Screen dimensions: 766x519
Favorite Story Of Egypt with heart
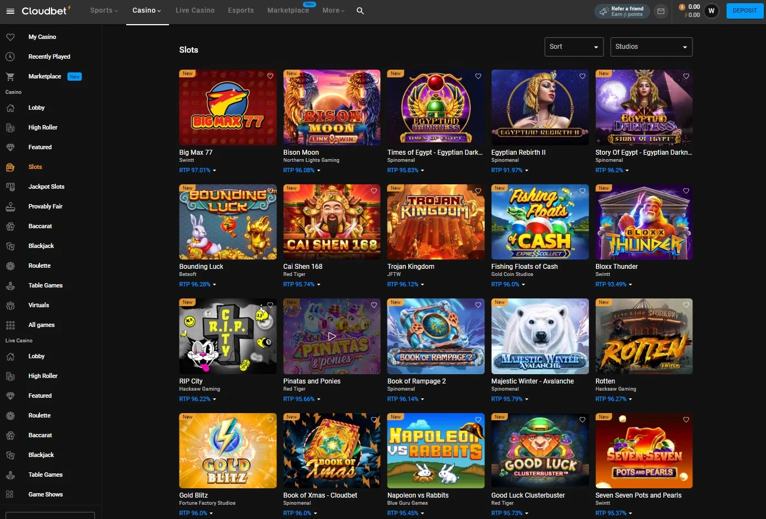pyautogui.click(x=686, y=76)
